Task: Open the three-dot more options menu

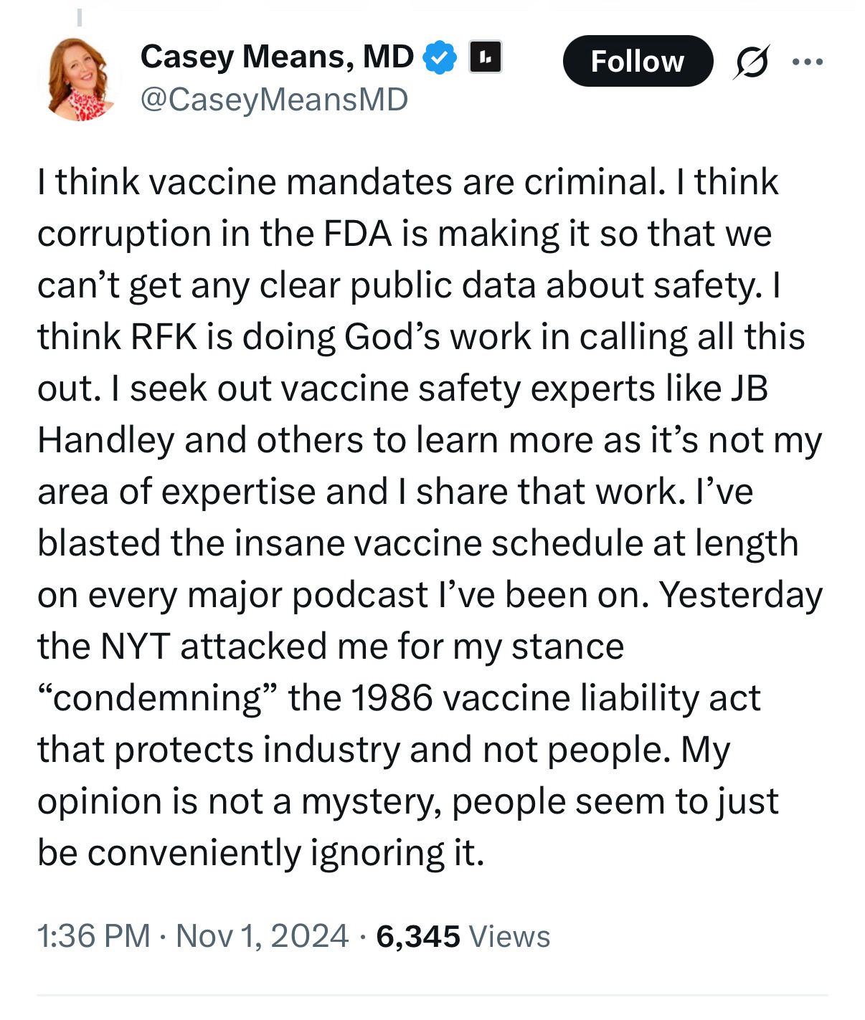Action: tap(808, 62)
